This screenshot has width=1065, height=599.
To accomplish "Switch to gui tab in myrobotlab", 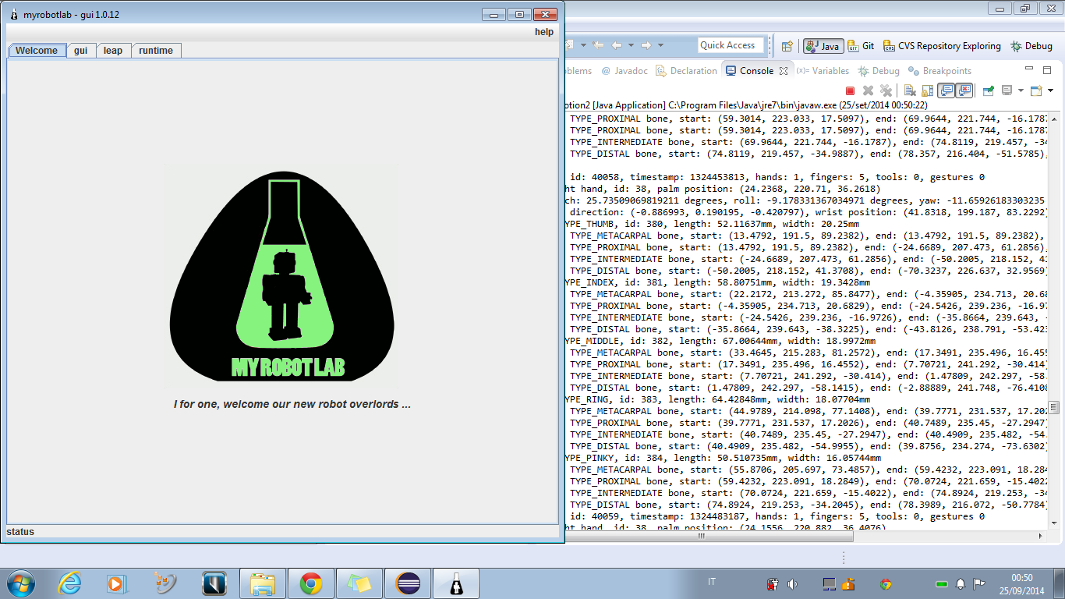I will [81, 51].
